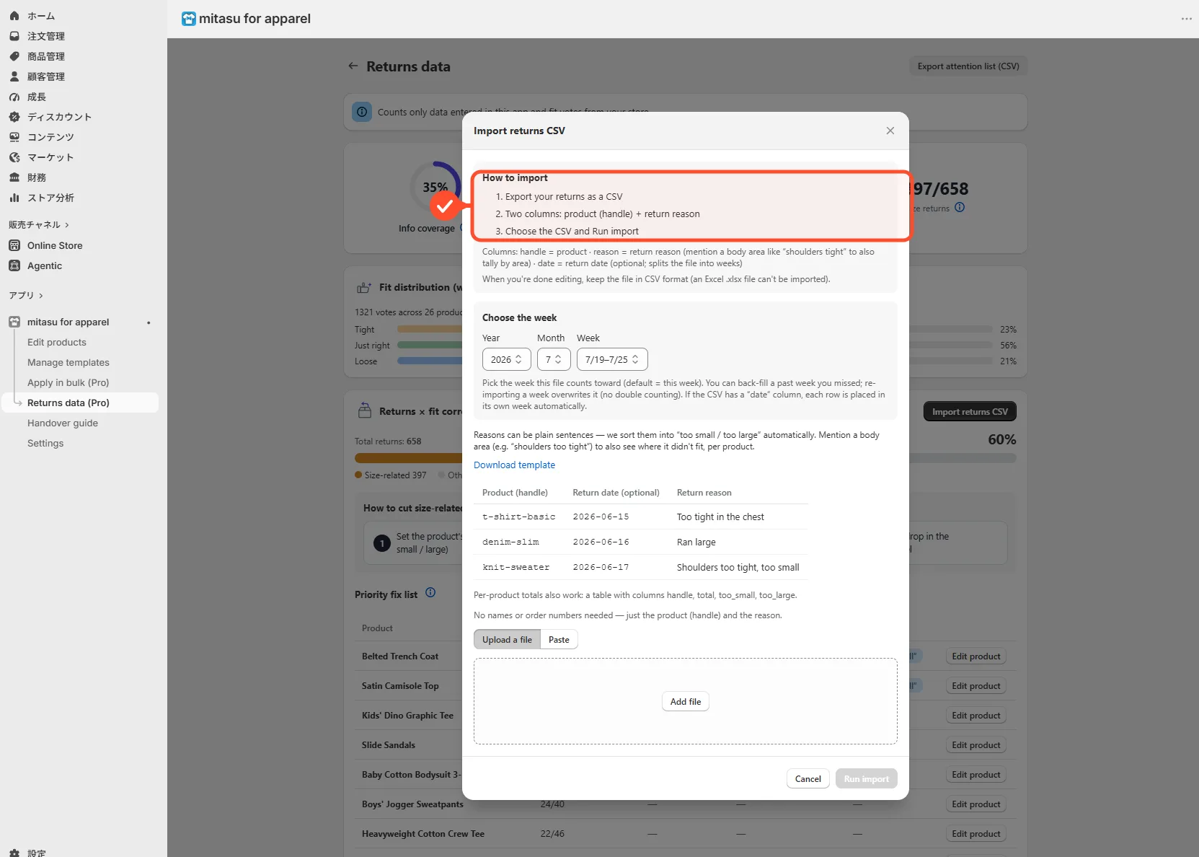Open the Week 7/19–7/25 dropdown
Image resolution: width=1199 pixels, height=857 pixels.
click(x=612, y=359)
